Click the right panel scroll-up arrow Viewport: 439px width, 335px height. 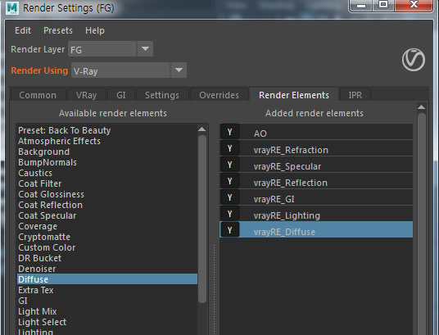(421, 107)
